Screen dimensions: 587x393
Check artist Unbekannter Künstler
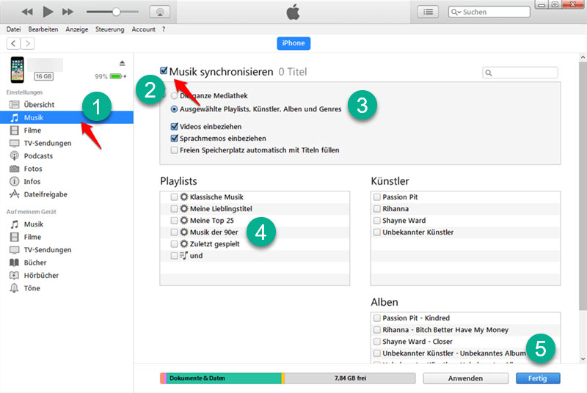377,232
